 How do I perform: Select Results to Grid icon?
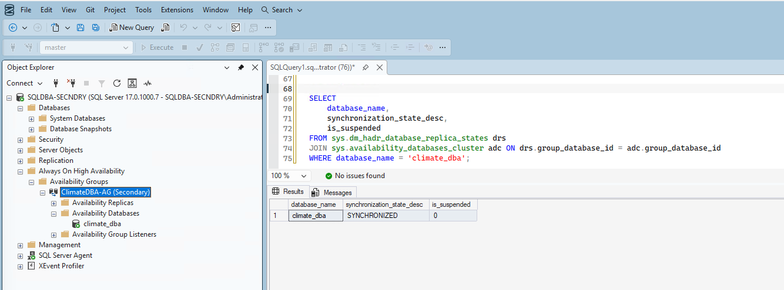pos(328,47)
